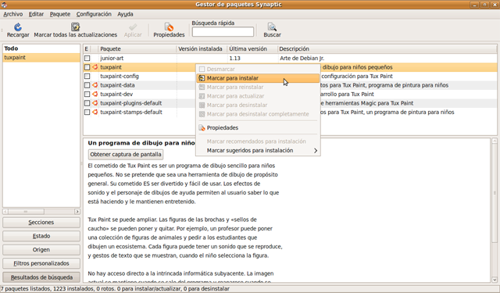
Task: Click the description panel scrollbar up arrow
Action: point(495,141)
